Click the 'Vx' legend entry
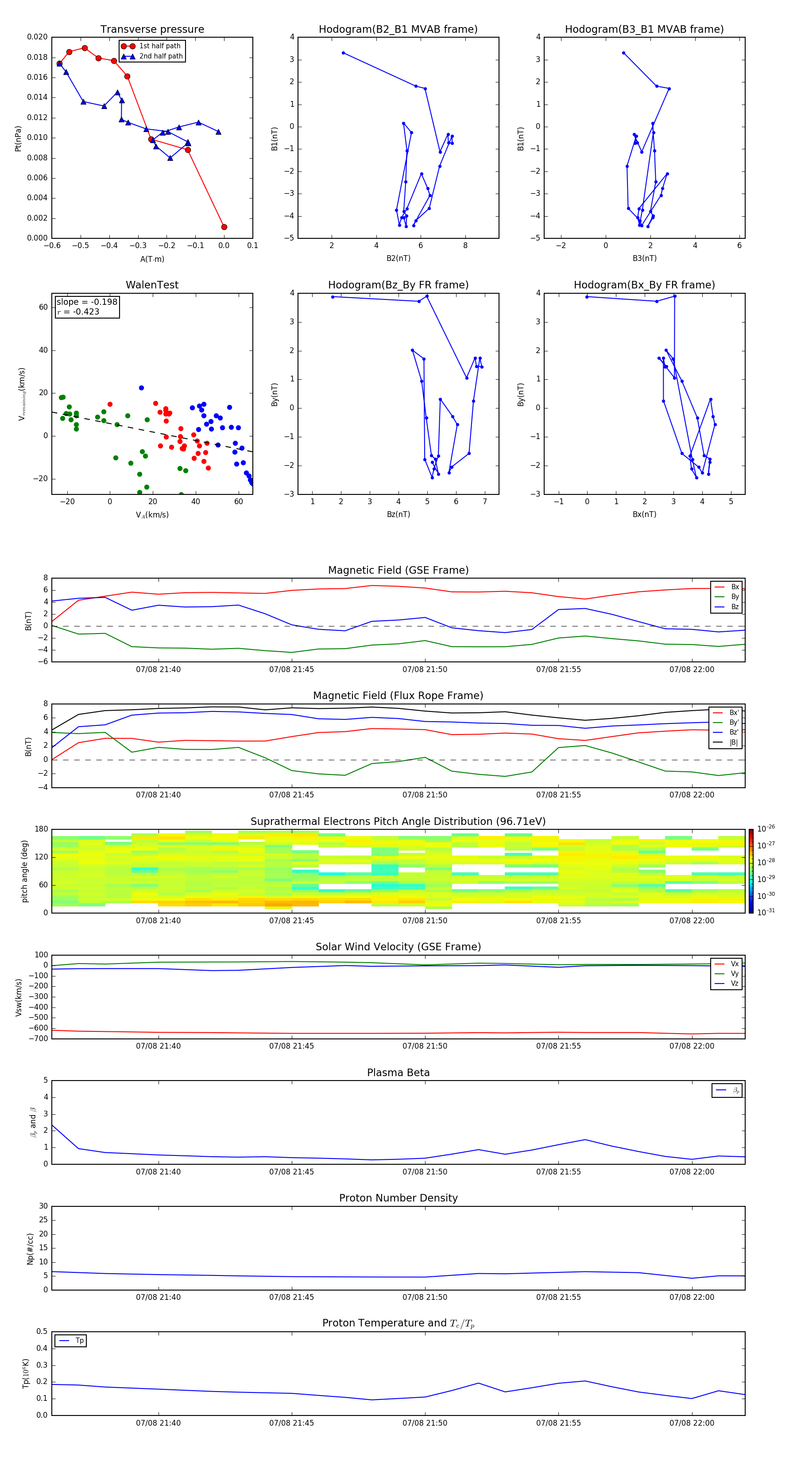The width and height of the screenshot is (797, 1462). click(727, 964)
